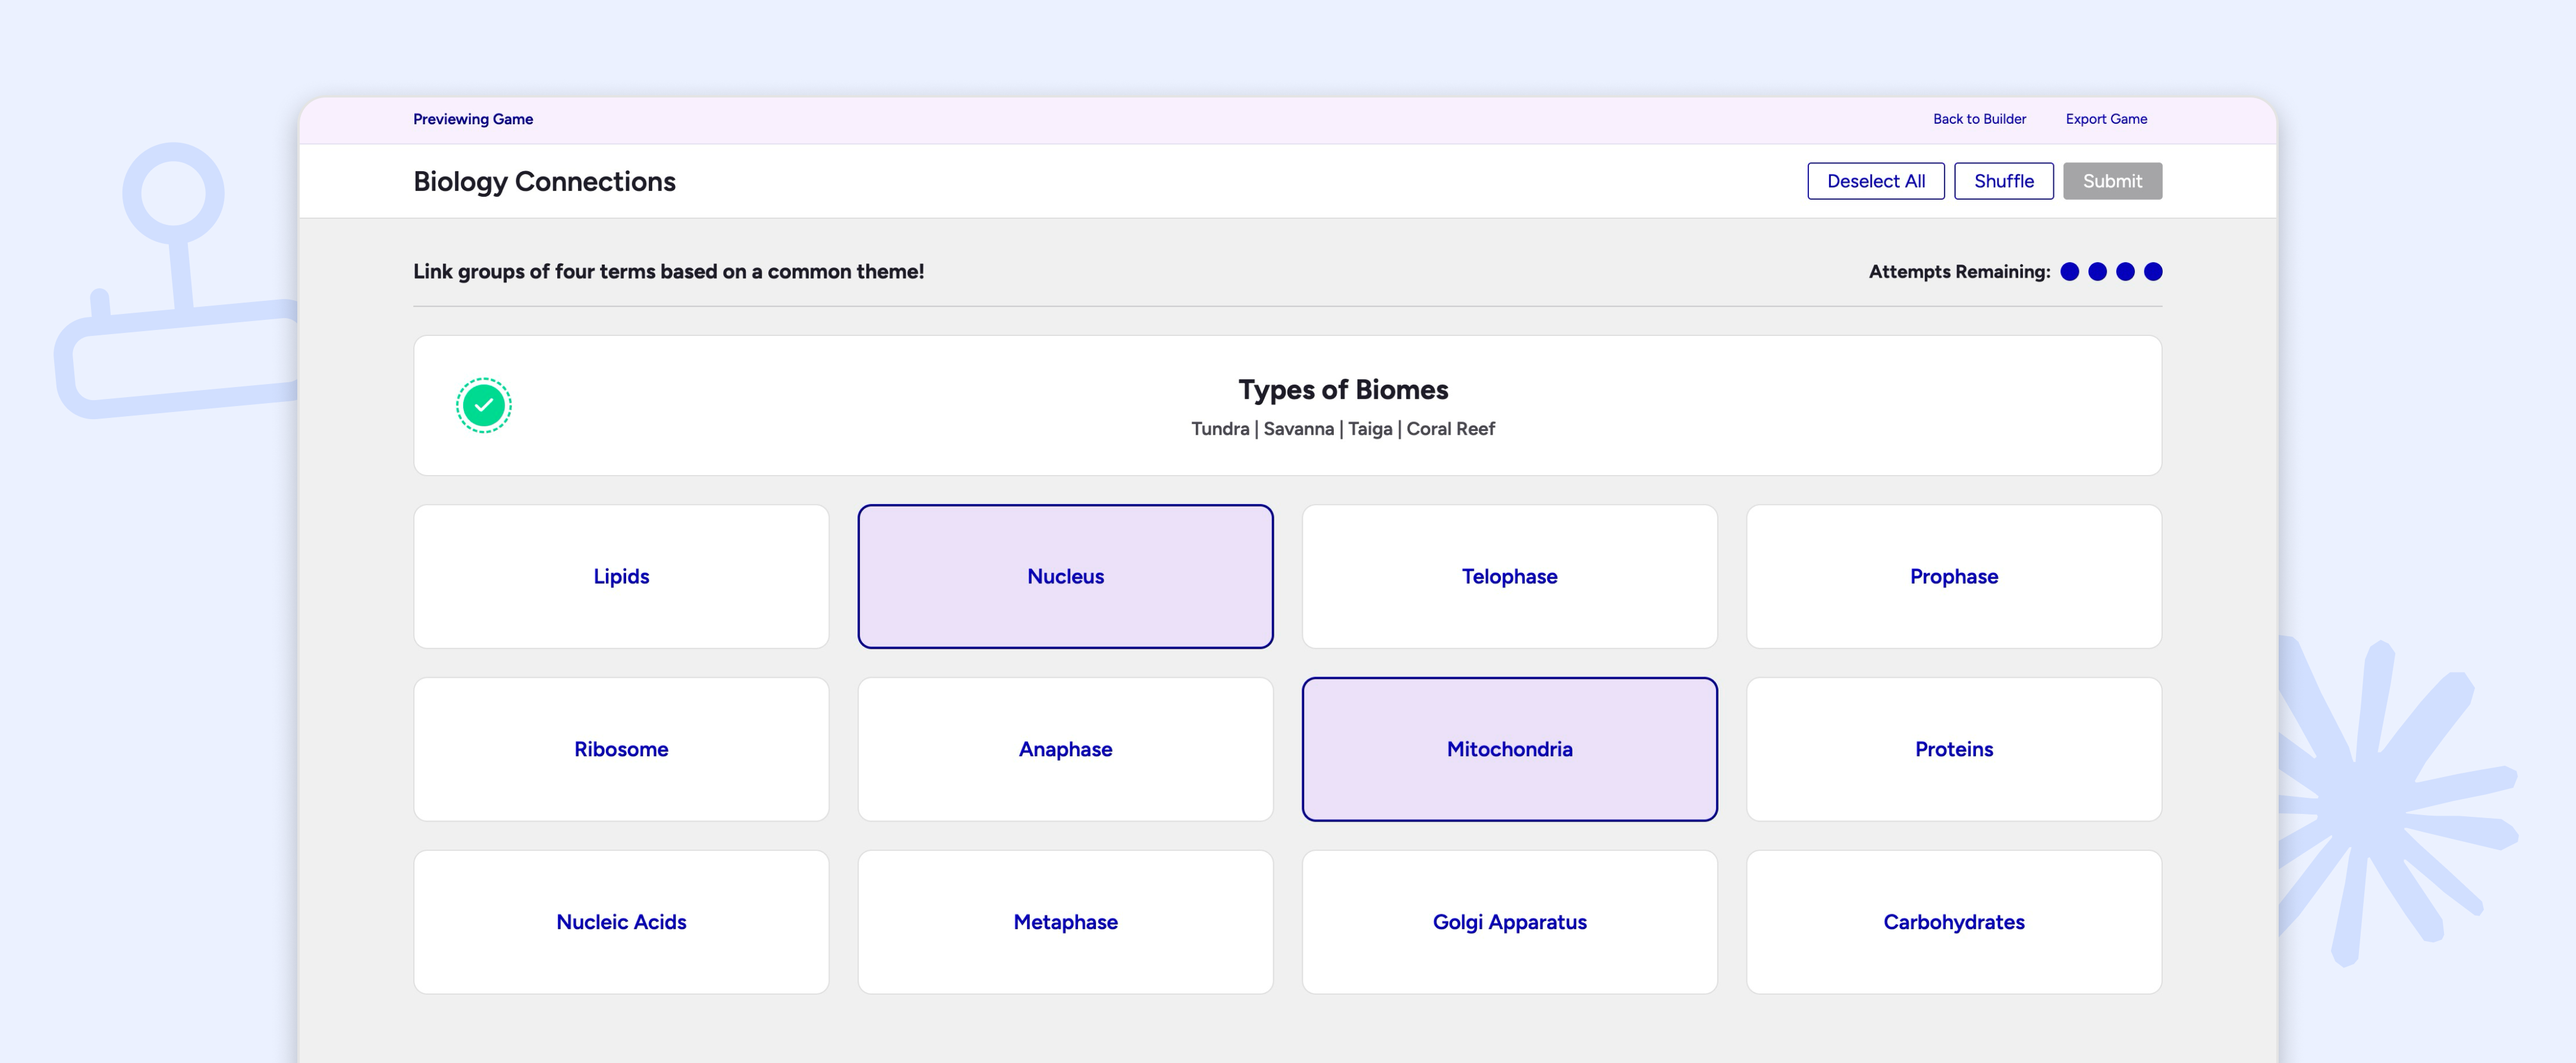
Task: Deselect the Mitochondria tile
Action: click(1509, 749)
